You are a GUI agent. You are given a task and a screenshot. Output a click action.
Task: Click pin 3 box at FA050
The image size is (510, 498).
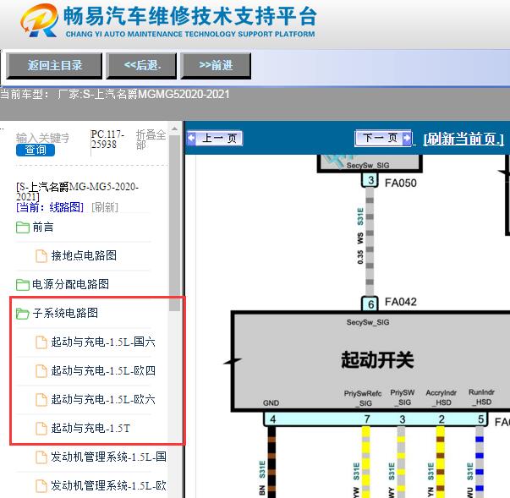(370, 180)
